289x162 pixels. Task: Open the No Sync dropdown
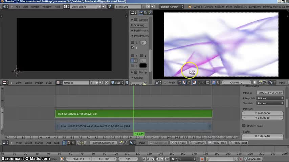(183, 159)
